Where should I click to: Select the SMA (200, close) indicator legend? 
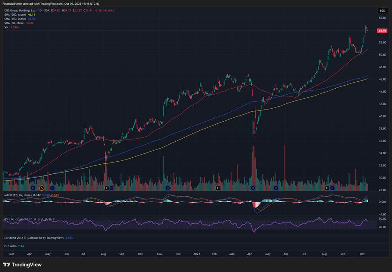[x=15, y=15]
